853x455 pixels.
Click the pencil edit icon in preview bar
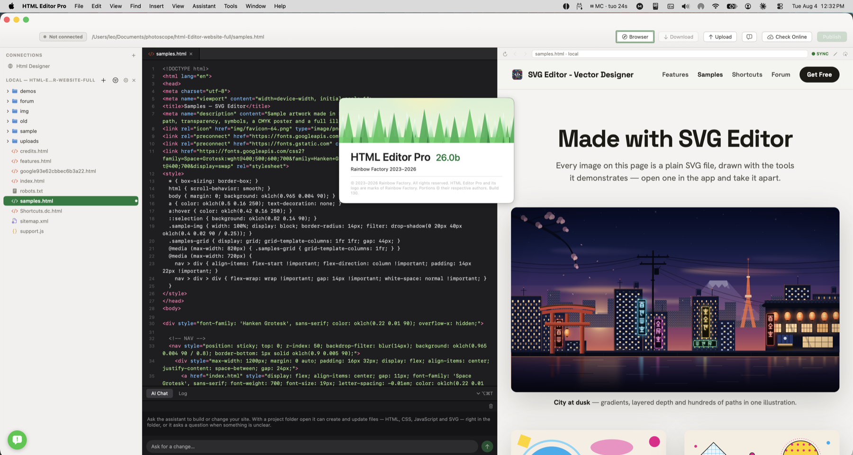click(835, 54)
